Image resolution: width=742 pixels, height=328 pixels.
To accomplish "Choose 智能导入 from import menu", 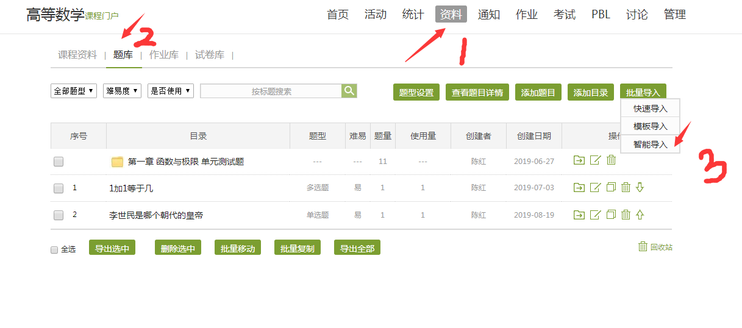I will (x=651, y=144).
